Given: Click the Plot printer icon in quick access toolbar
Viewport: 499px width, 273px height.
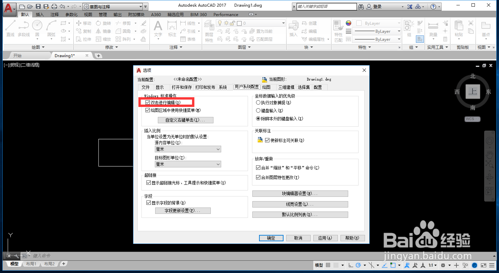Looking at the screenshot, I should [x=54, y=7].
